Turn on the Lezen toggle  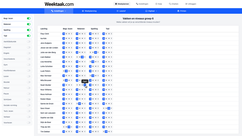click(x=29, y=76)
